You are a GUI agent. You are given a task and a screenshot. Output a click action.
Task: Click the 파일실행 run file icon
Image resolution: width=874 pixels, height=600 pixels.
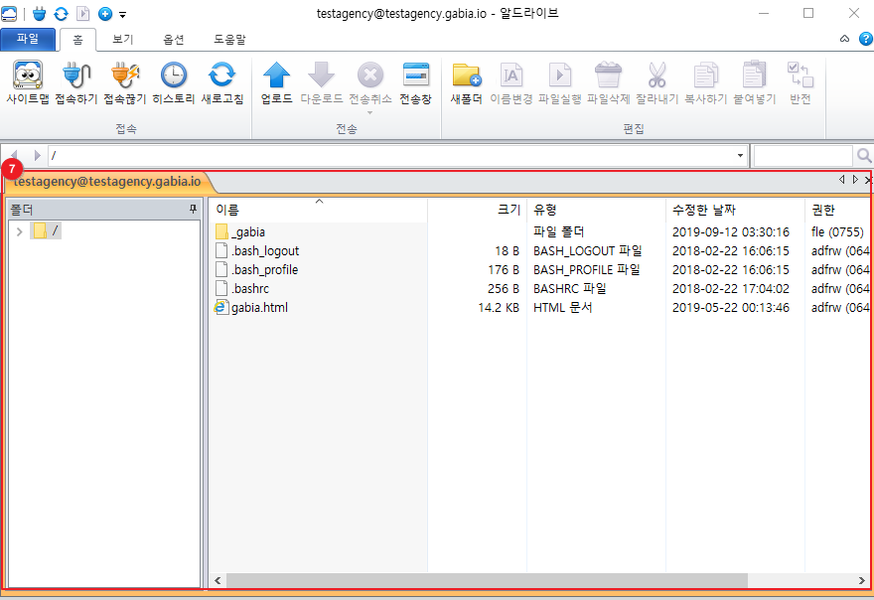pos(559,82)
